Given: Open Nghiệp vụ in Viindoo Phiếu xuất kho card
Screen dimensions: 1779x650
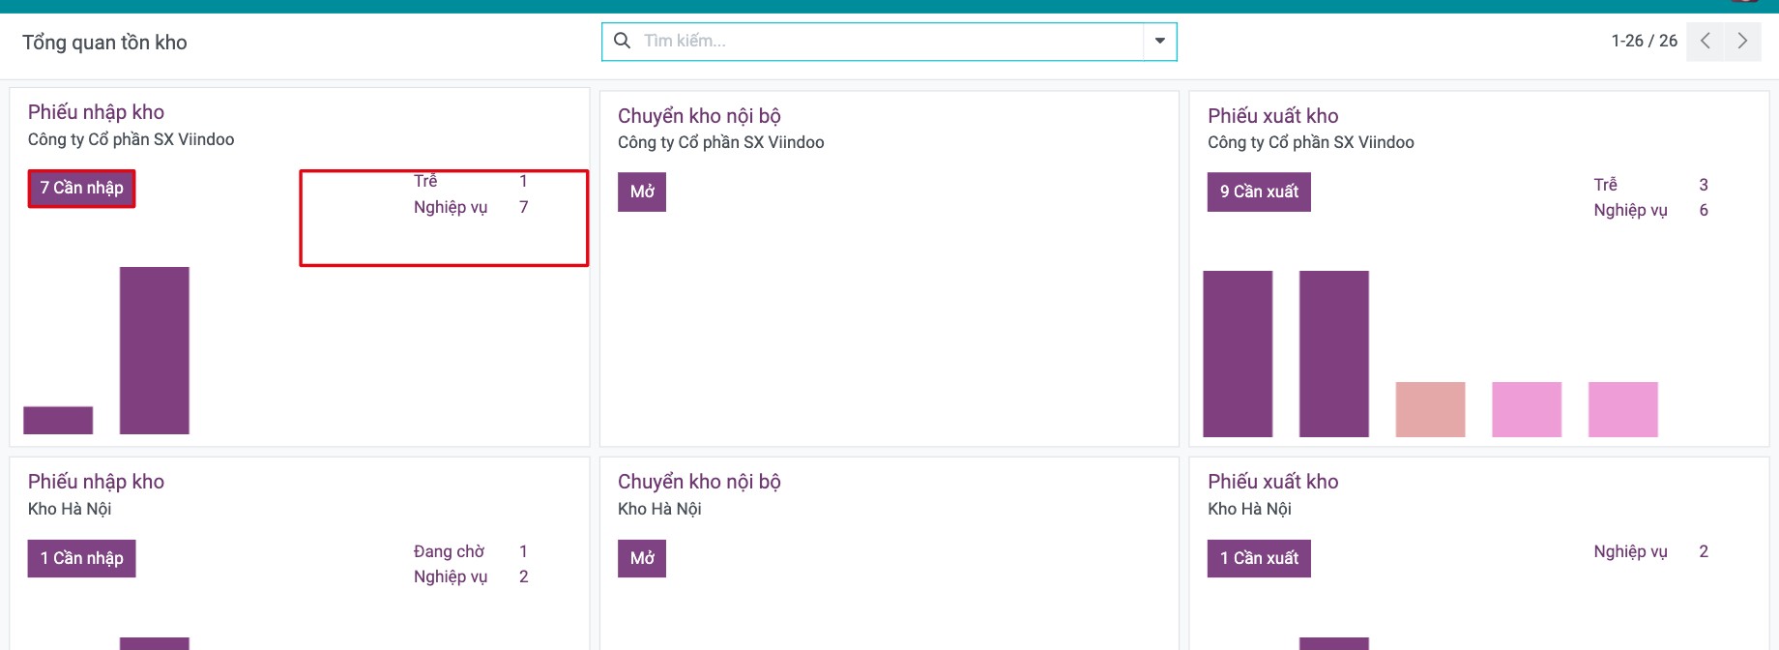Looking at the screenshot, I should tap(1630, 210).
